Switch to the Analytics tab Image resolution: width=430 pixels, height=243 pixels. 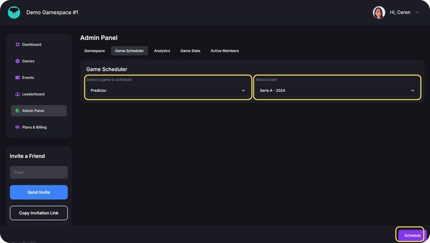[x=162, y=51]
